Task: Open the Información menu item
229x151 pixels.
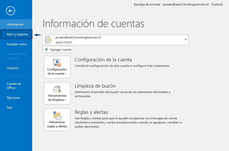Action: (x=16, y=24)
